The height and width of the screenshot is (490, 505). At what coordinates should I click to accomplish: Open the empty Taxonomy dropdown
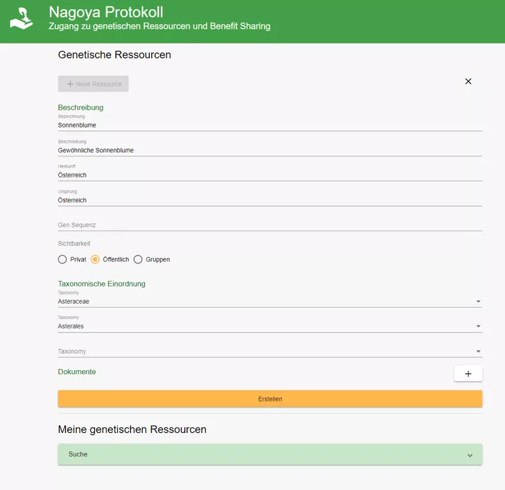point(269,351)
